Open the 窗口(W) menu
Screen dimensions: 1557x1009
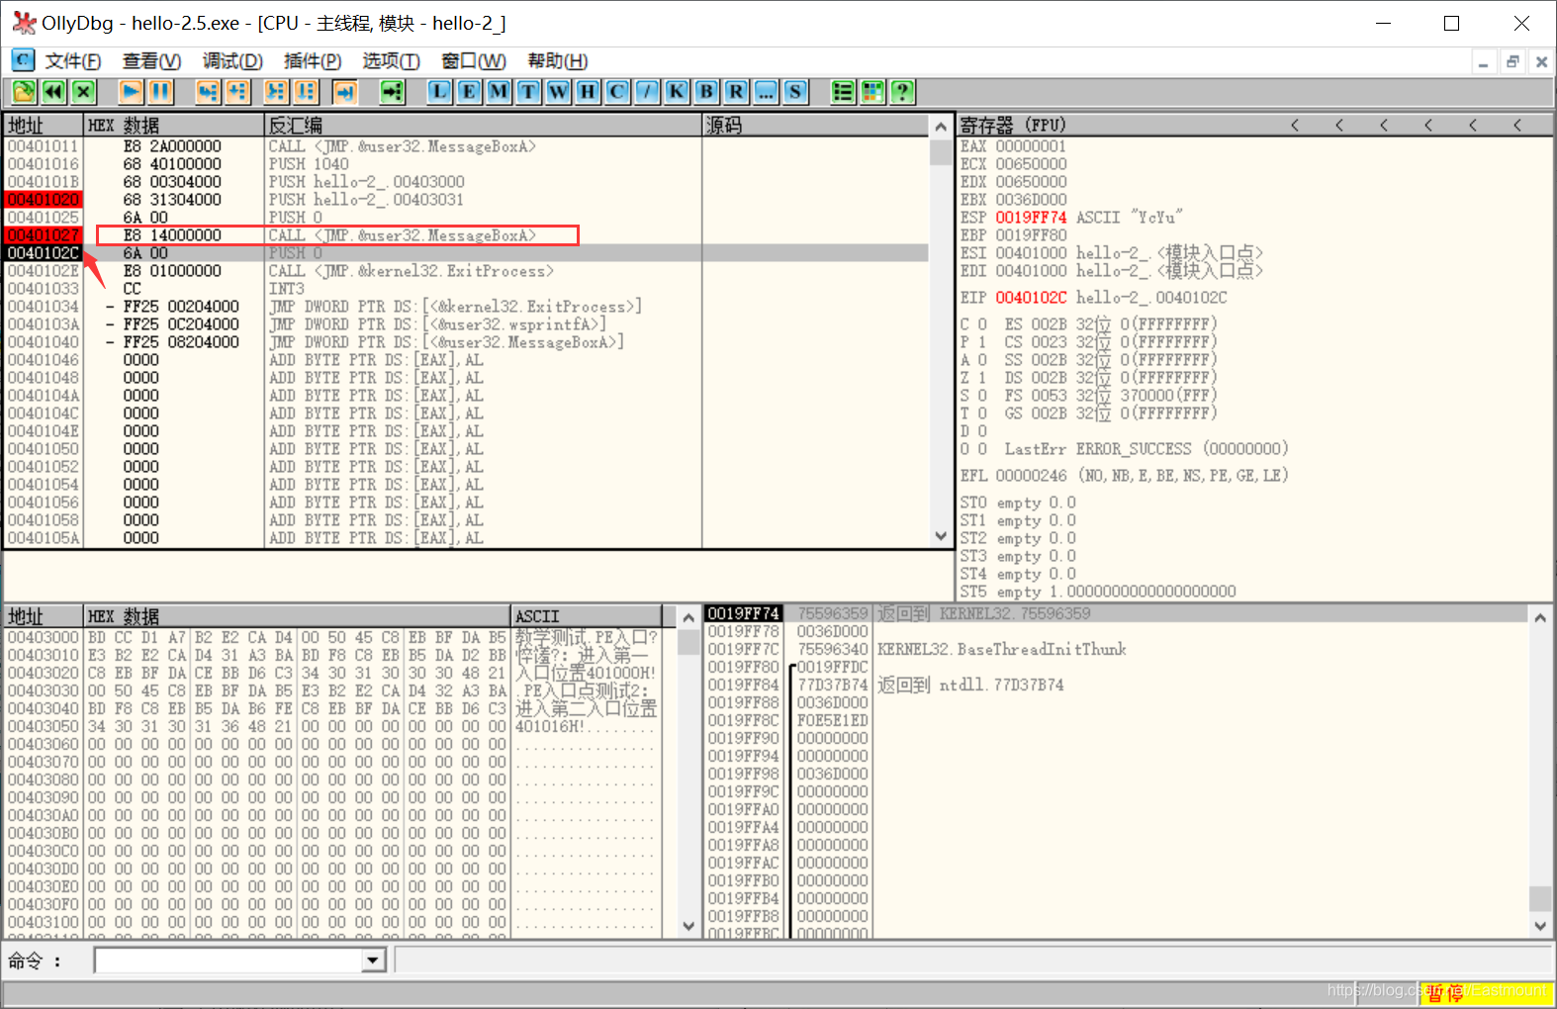pyautogui.click(x=474, y=61)
